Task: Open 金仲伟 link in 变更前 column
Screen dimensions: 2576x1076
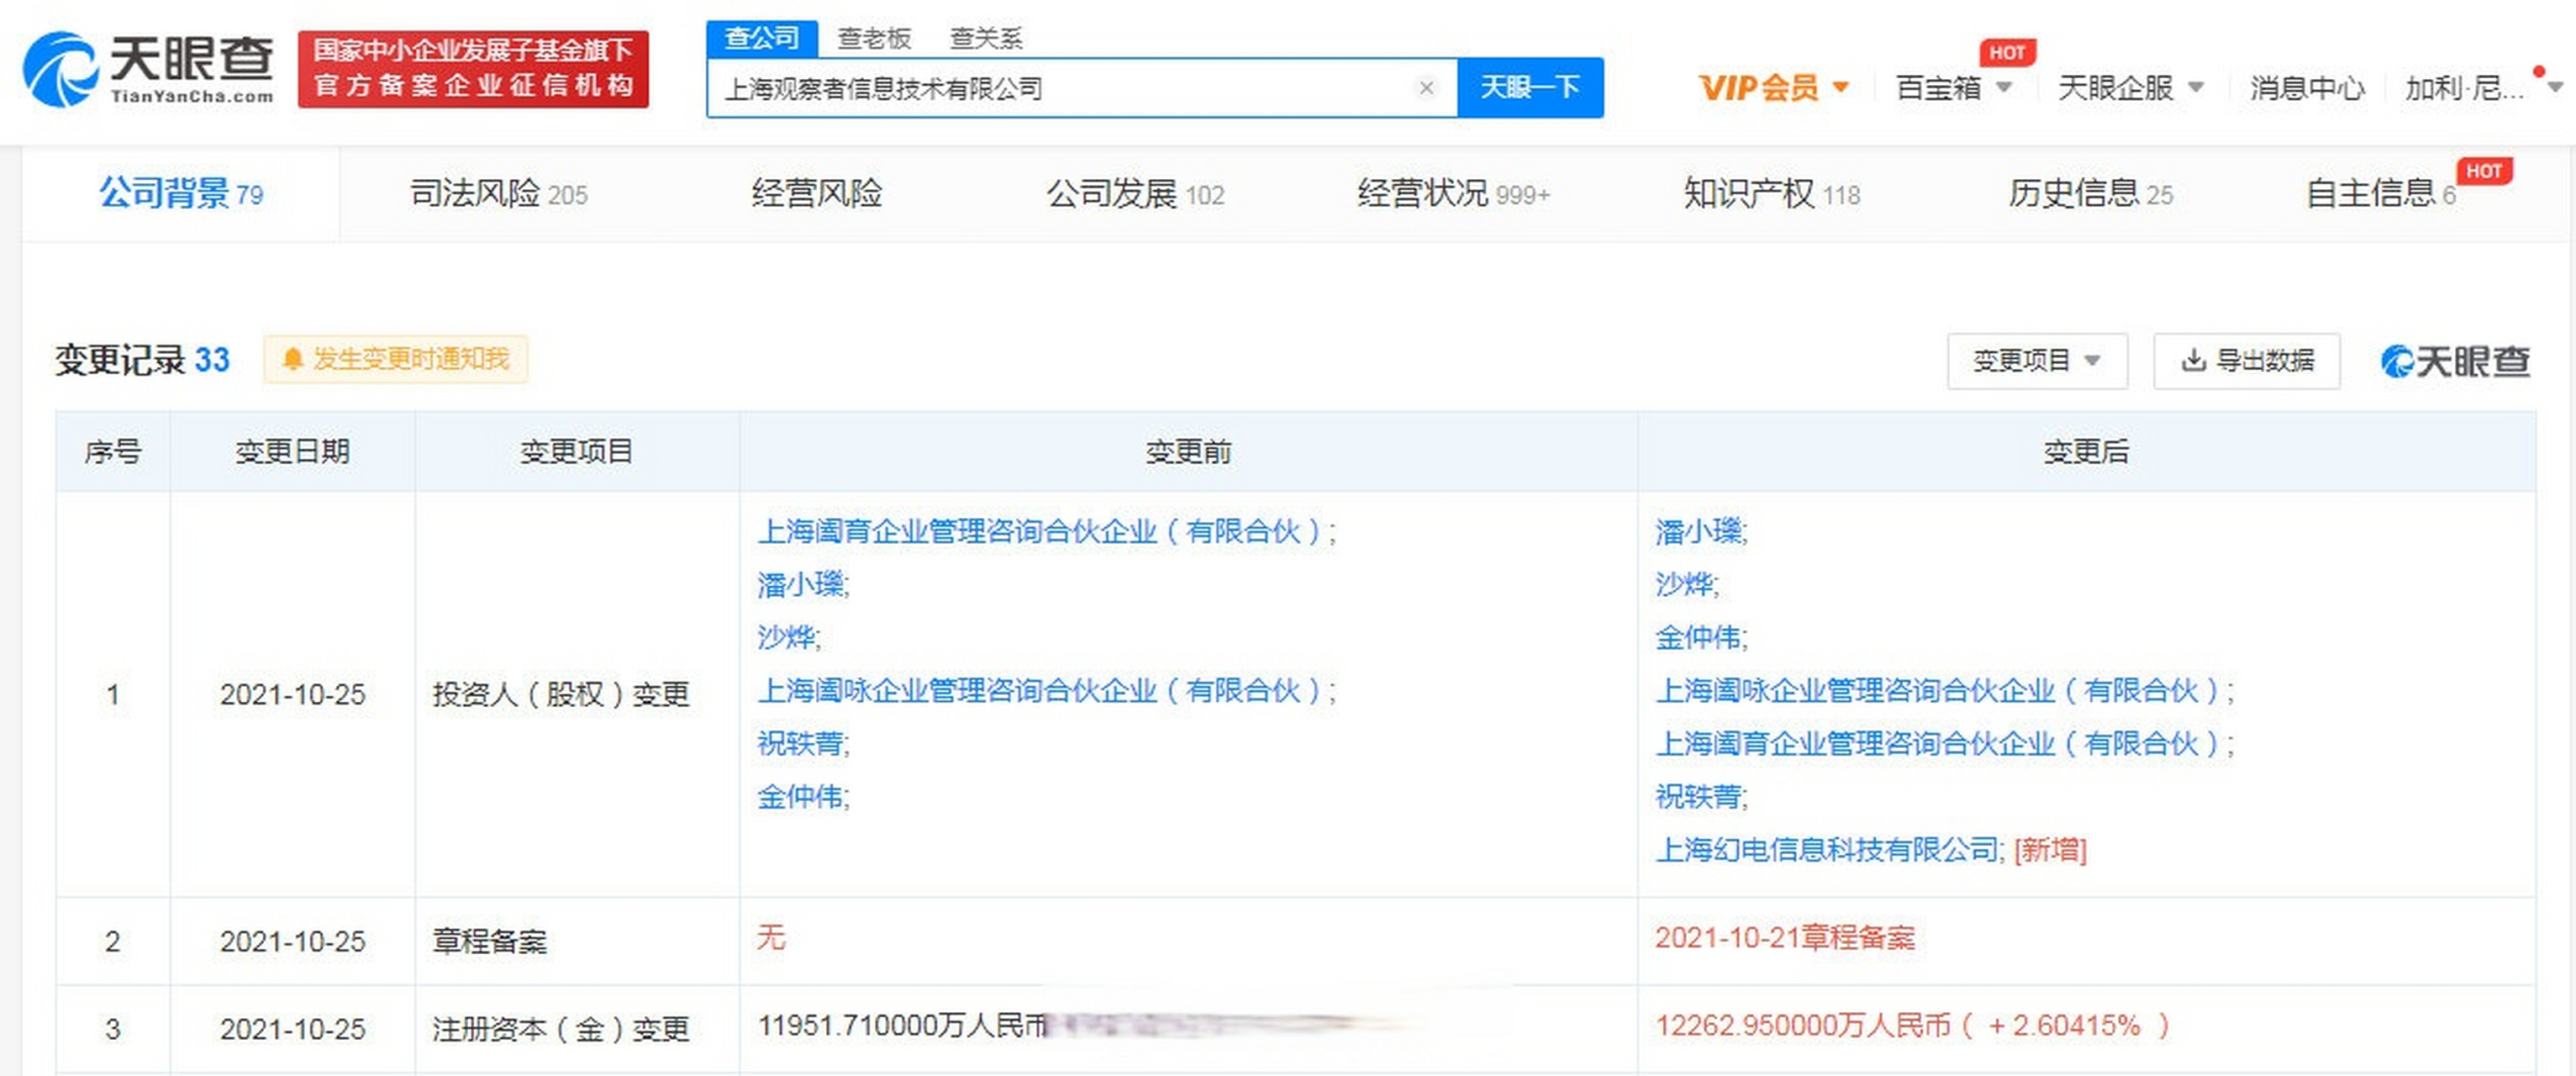Action: pos(800,797)
